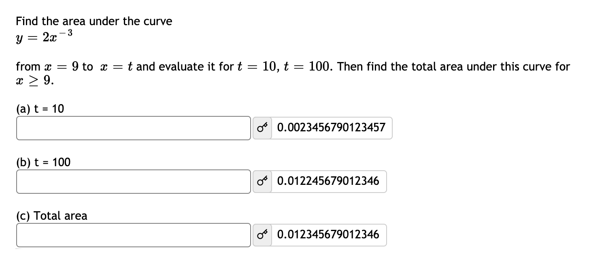Select the answer-key icon showing 0.0023456790123457
Viewport: 604px width, 257px height.
(x=262, y=128)
